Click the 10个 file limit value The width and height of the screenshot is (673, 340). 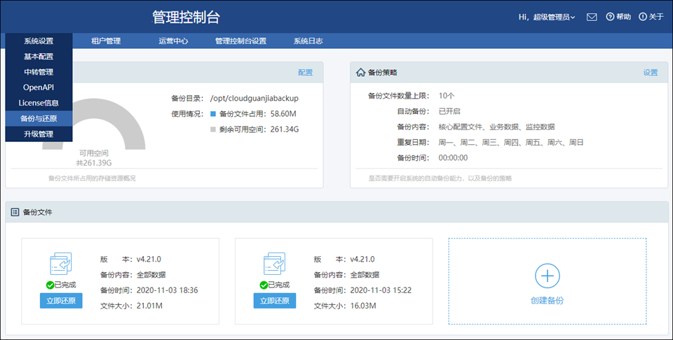pyautogui.click(x=447, y=96)
